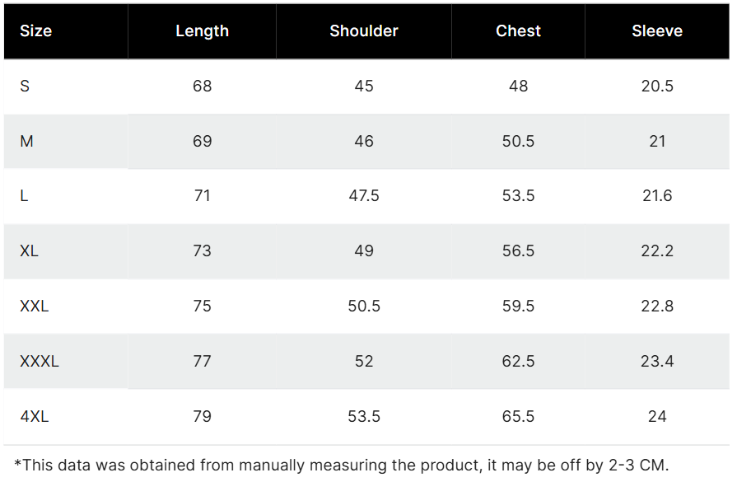Click the XL size row label
The height and width of the screenshot is (482, 737).
[29, 251]
